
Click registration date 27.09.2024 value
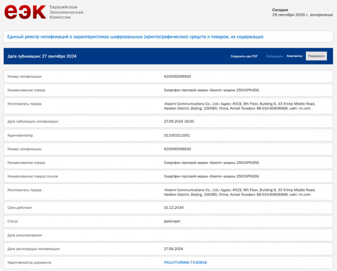click(173, 249)
